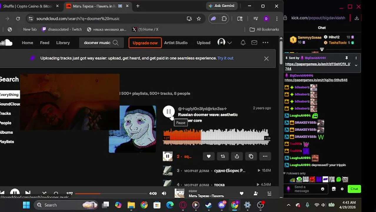Go to SoundCloud Feed
The image size is (376, 212).
pos(45,43)
